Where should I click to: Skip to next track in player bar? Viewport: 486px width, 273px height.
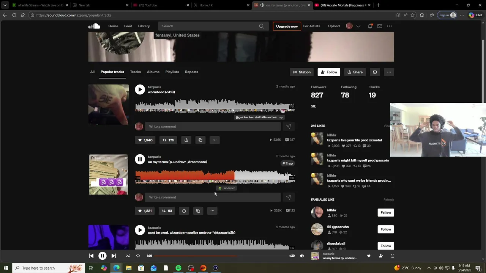tap(114, 256)
